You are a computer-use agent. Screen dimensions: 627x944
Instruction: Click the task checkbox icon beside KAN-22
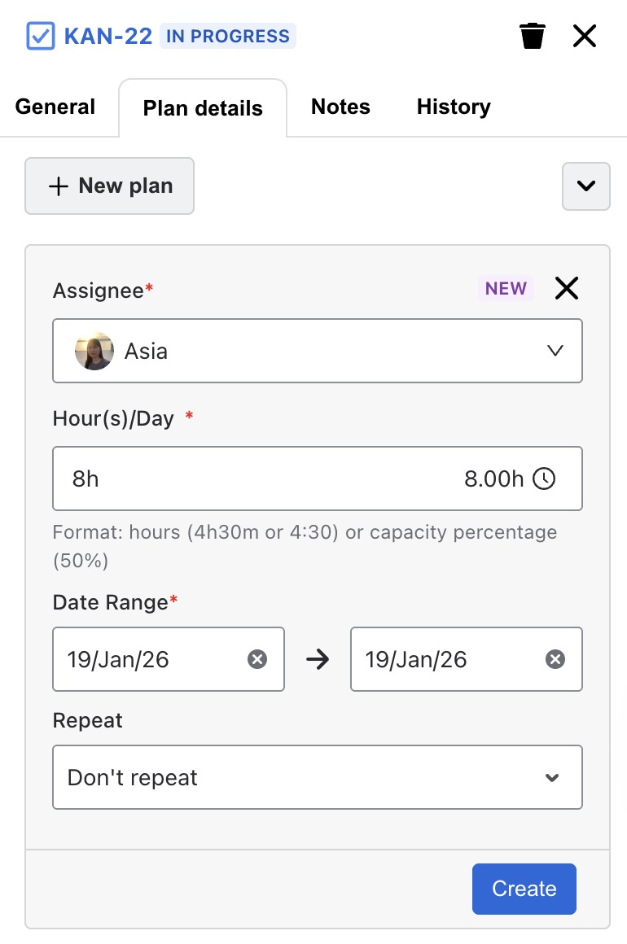pos(40,37)
